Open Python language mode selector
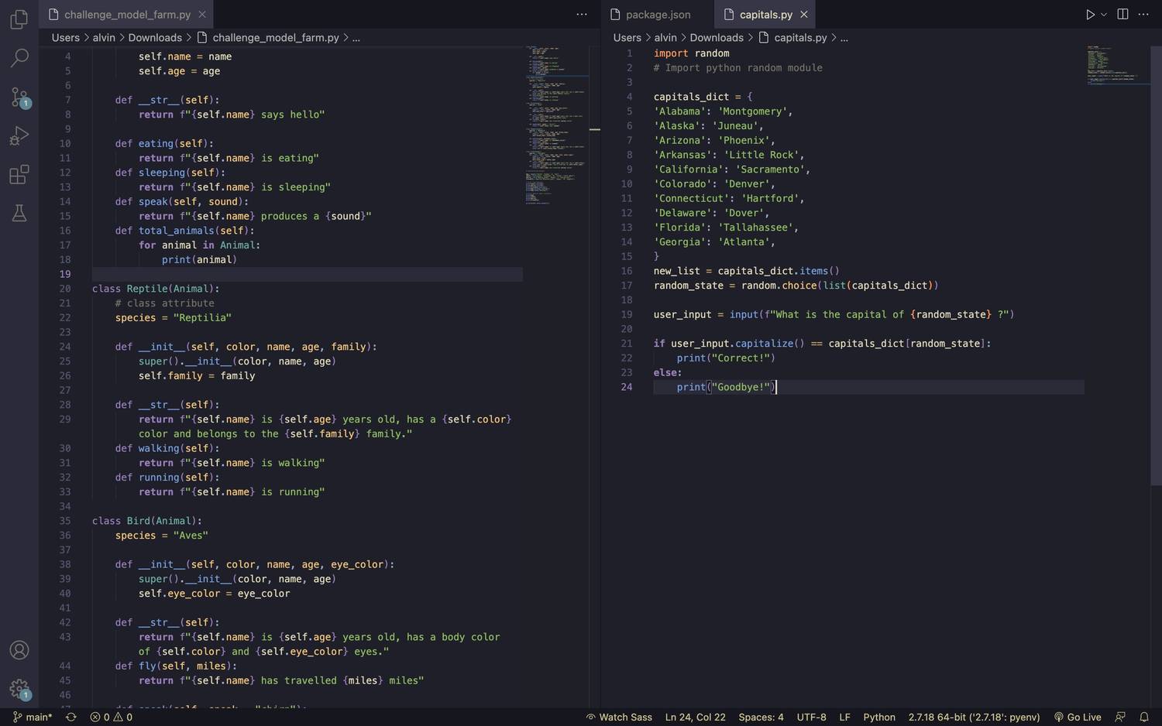This screenshot has height=726, width=1162. pyautogui.click(x=878, y=717)
